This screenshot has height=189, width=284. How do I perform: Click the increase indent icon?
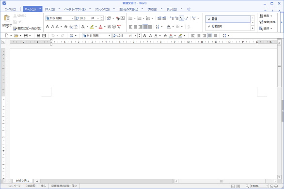click(x=164, y=18)
